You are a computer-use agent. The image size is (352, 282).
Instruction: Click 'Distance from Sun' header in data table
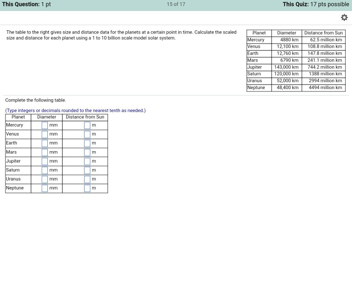point(324,33)
